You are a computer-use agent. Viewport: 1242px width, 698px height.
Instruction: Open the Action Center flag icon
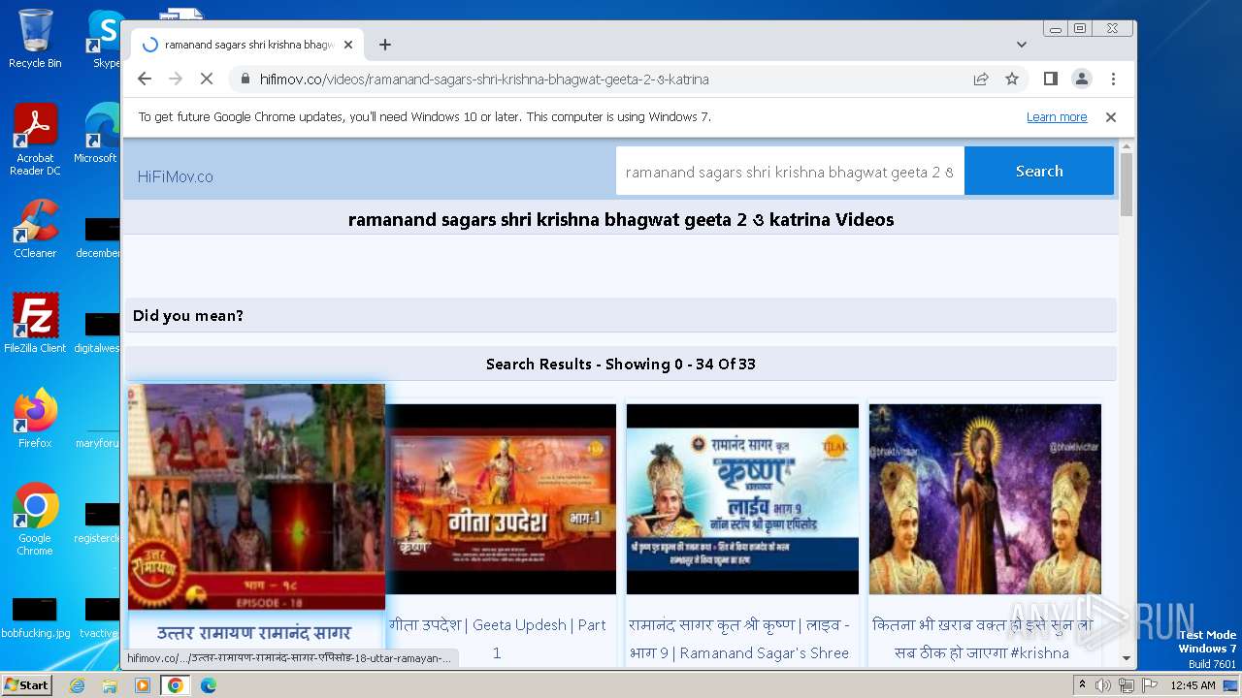1149,685
